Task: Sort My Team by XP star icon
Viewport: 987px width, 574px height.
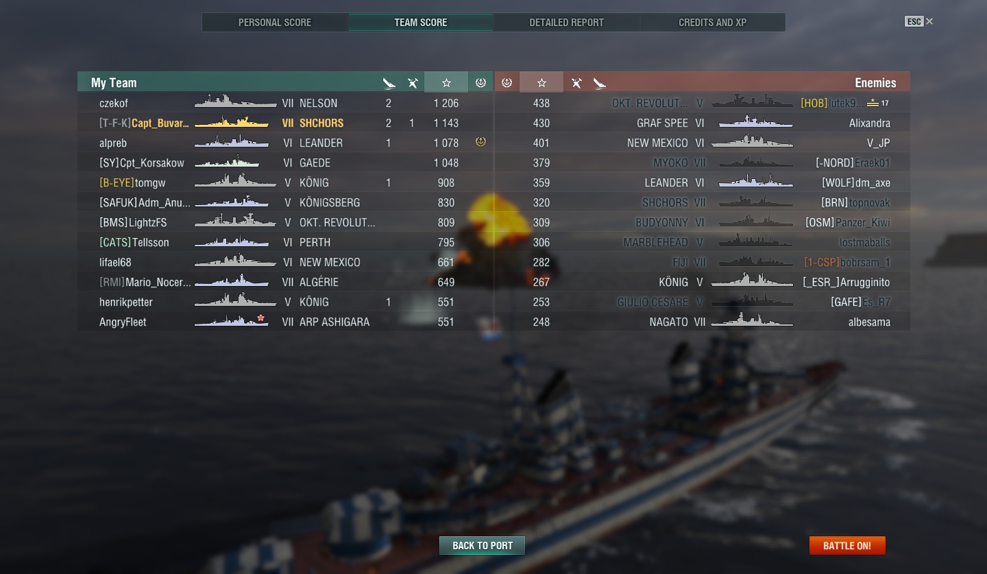Action: tap(446, 82)
